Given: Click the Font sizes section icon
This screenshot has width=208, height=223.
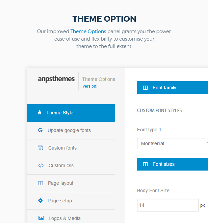Looking at the screenshot, I should (146, 164).
